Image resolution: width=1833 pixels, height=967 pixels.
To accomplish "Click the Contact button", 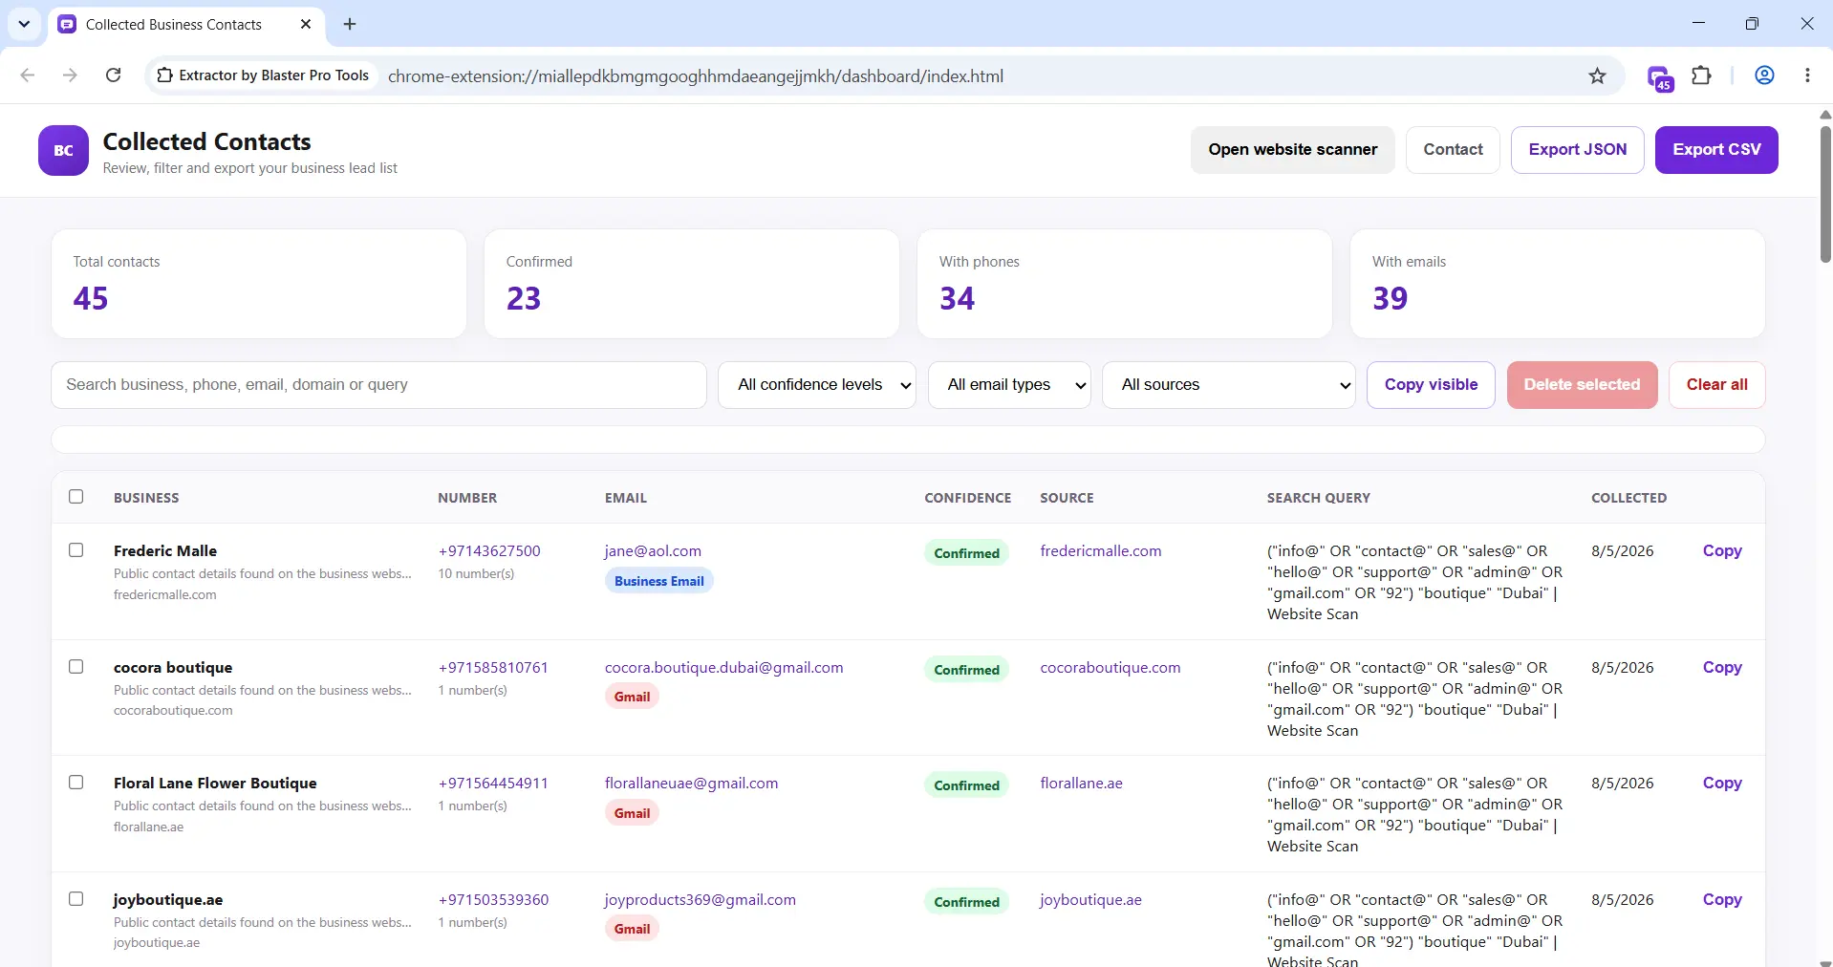I will click(x=1453, y=150).
